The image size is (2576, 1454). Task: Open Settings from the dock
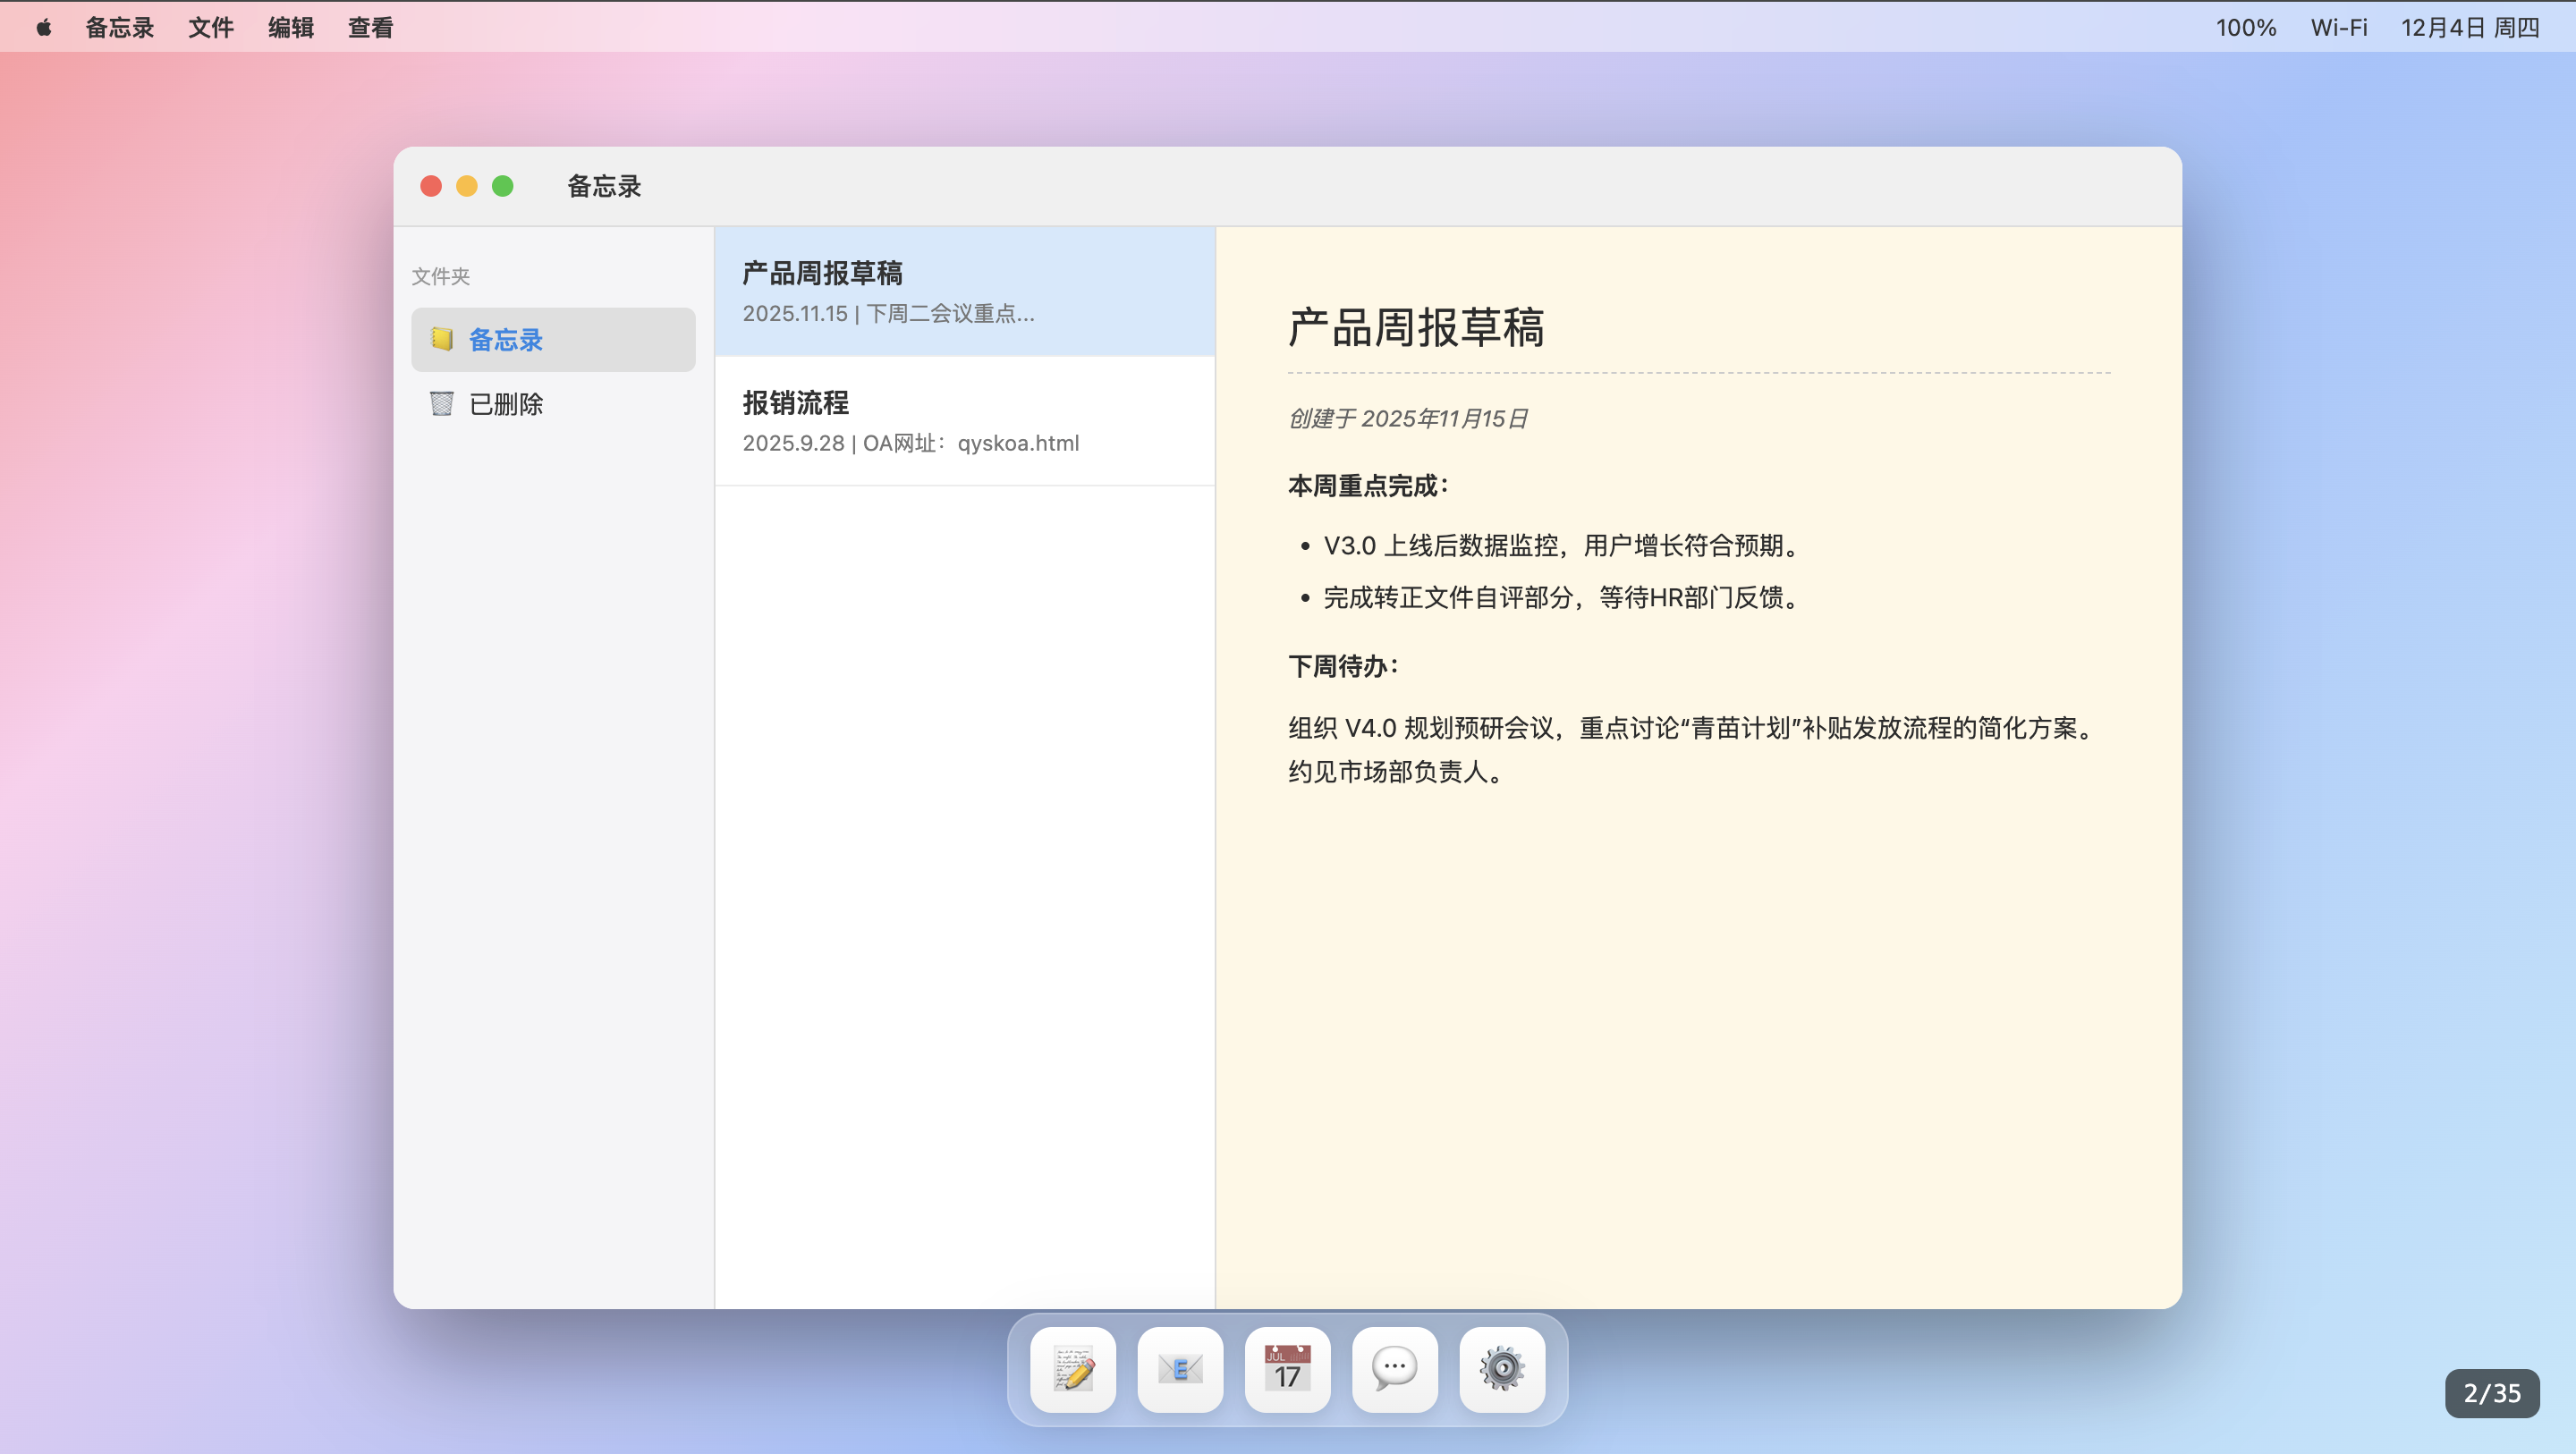(x=1502, y=1369)
